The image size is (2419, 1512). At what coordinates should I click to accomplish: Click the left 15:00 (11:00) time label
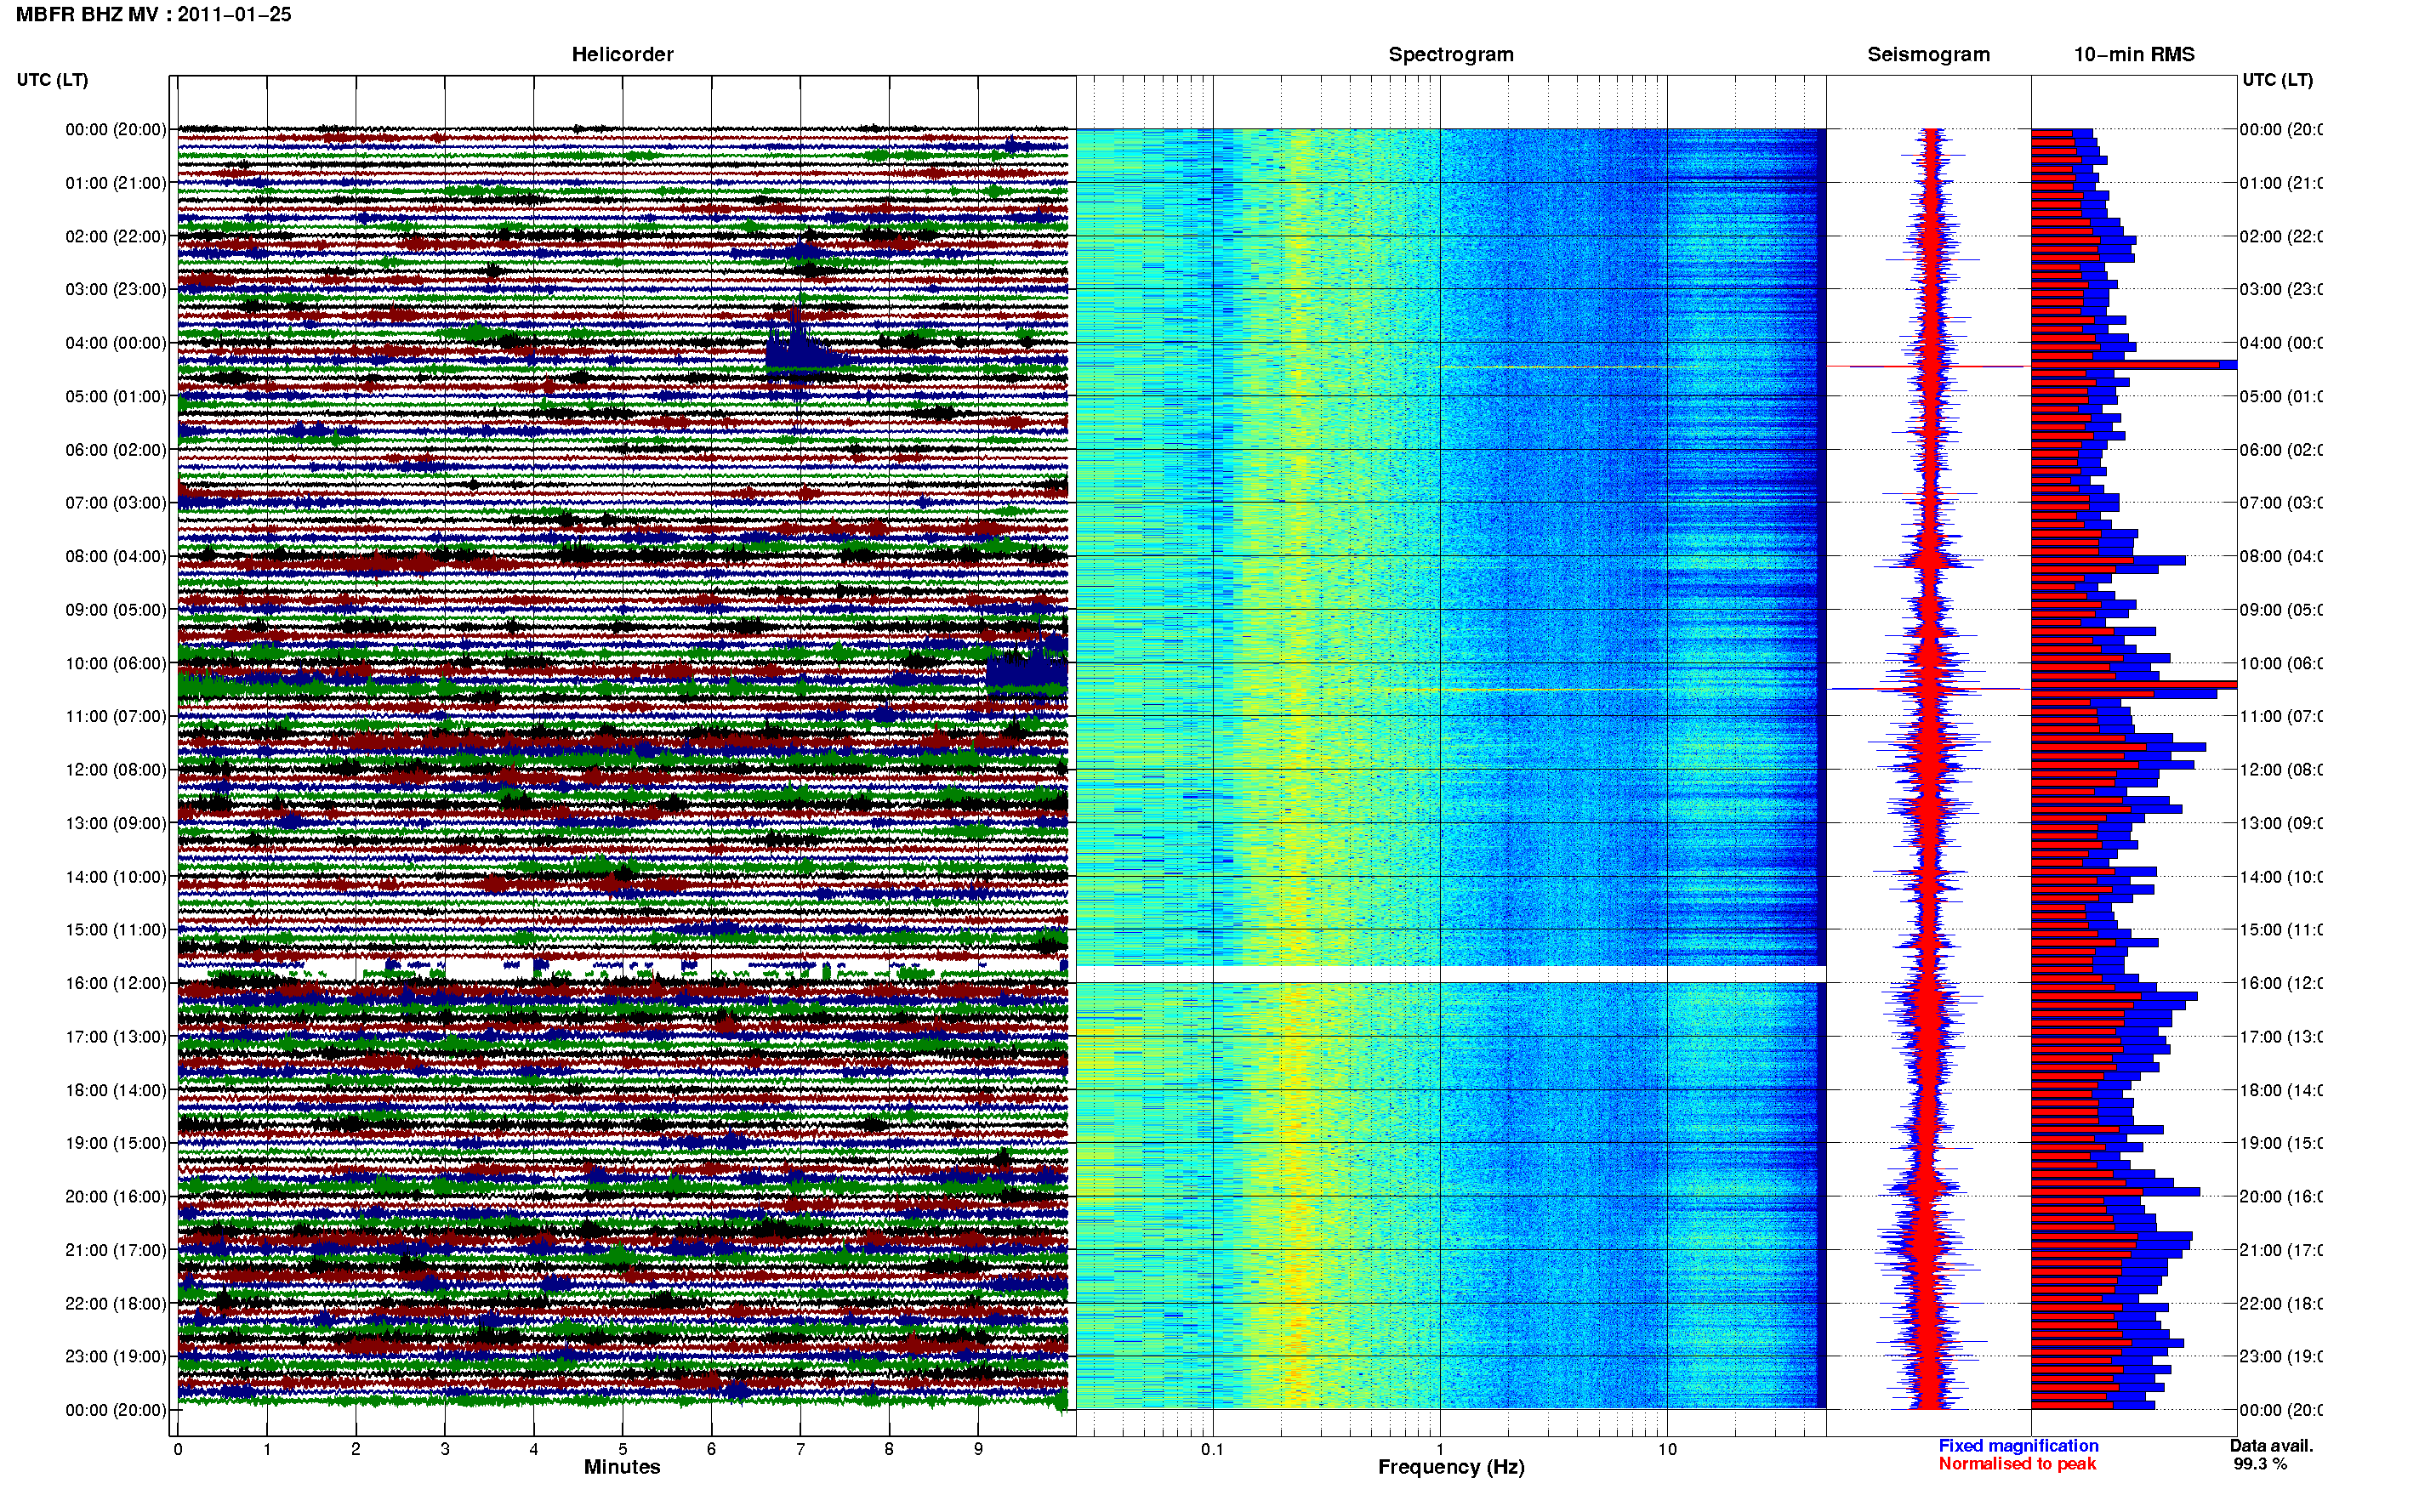(x=116, y=929)
